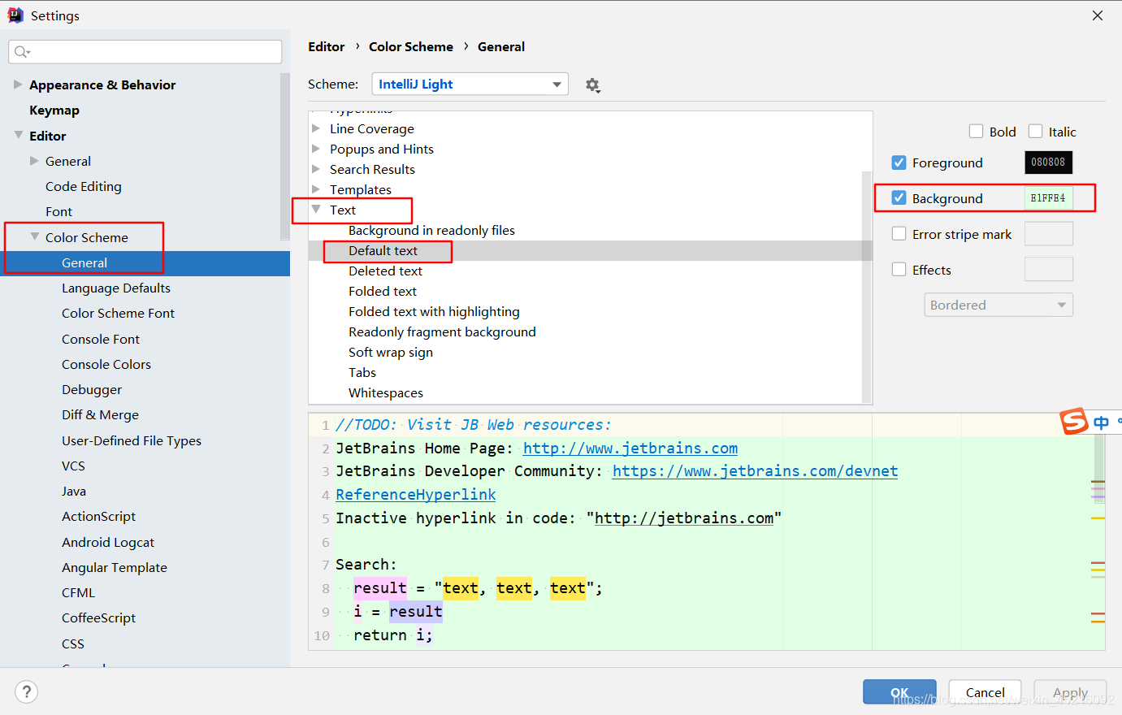1122x715 pixels.
Task: Select Deleted text item
Action: point(385,271)
